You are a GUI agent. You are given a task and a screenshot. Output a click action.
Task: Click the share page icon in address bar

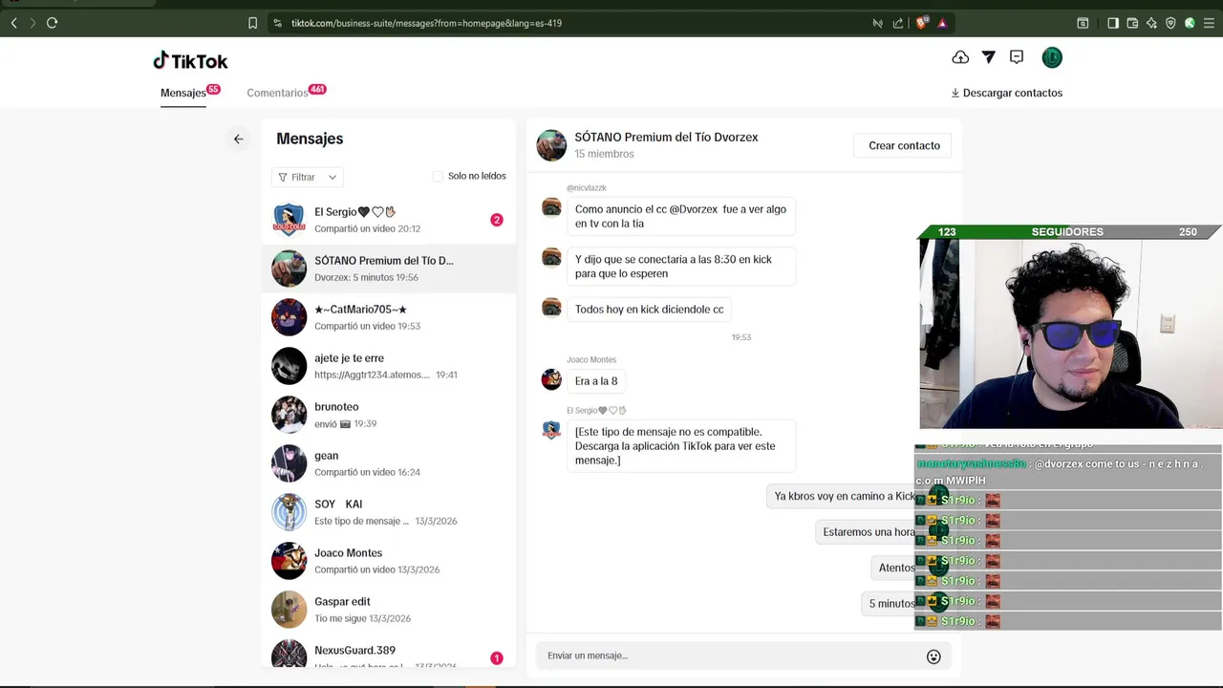pos(898,23)
